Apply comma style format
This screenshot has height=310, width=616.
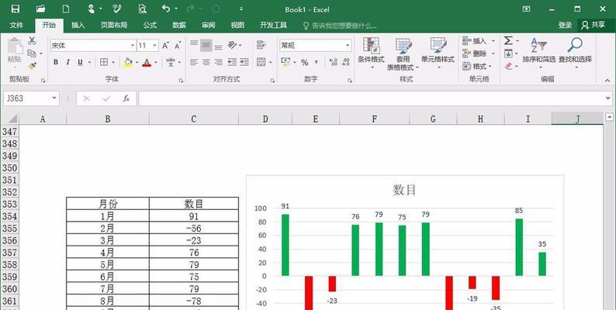316,63
